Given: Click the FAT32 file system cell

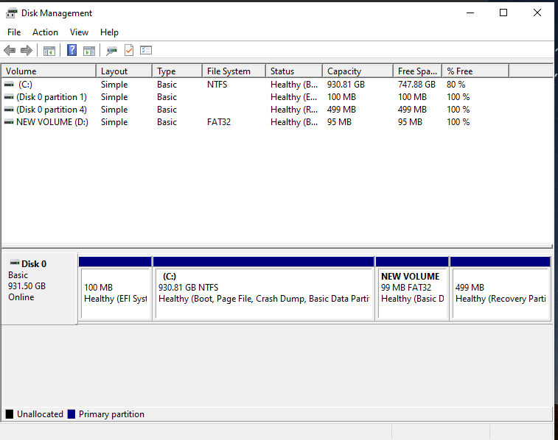Looking at the screenshot, I should (219, 122).
